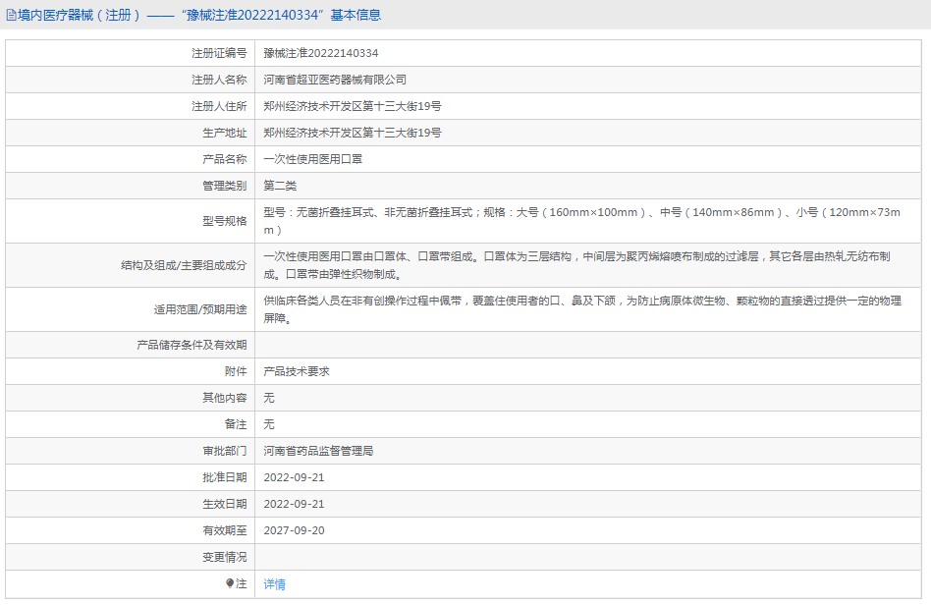Click the approval department 河南省药品监督管理局
The width and height of the screenshot is (931, 605).
pyautogui.click(x=318, y=451)
